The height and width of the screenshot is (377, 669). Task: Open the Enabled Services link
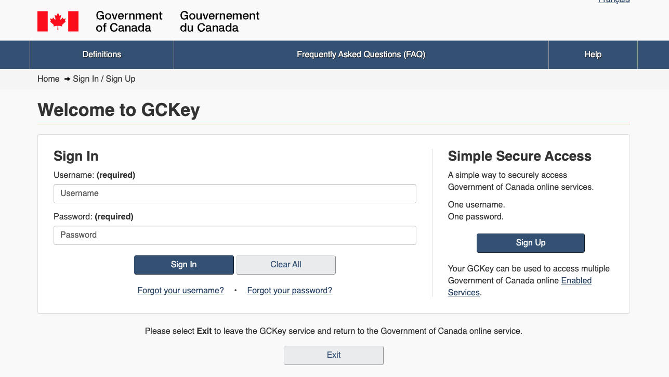[576, 281]
